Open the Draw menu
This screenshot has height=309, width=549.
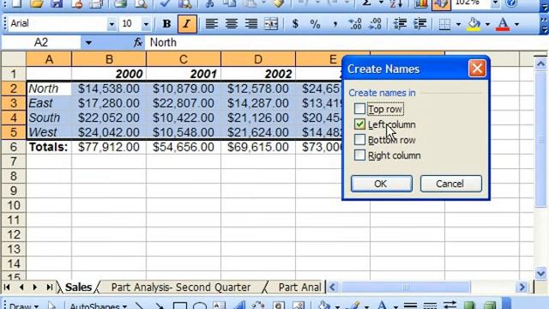(23, 306)
